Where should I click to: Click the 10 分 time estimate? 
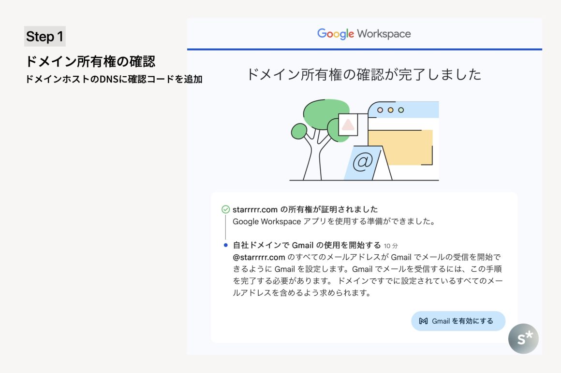point(391,246)
